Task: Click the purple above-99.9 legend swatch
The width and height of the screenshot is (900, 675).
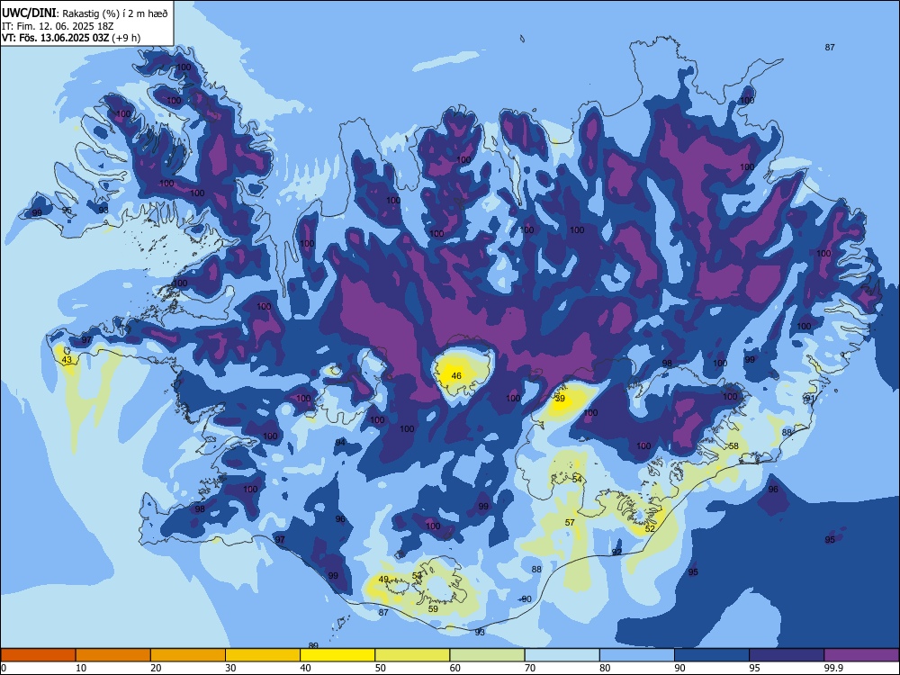Action: (x=861, y=655)
